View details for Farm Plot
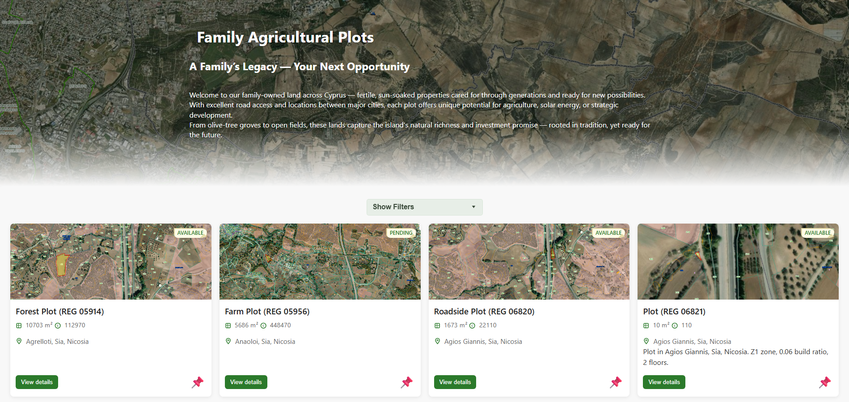The image size is (849, 402). [x=246, y=382]
